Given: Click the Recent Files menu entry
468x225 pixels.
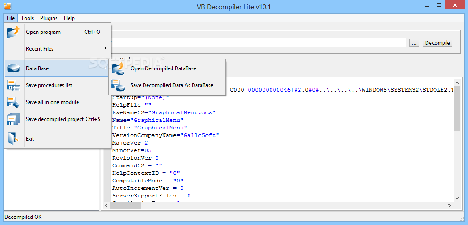Looking at the screenshot, I should [57, 48].
